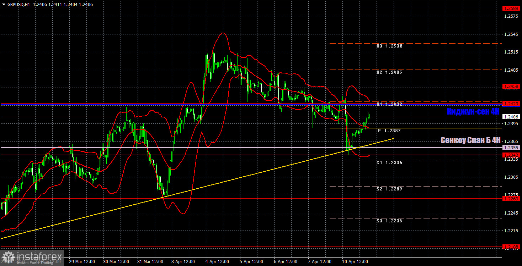Click the 1.2305 price axis tick

point(511,177)
